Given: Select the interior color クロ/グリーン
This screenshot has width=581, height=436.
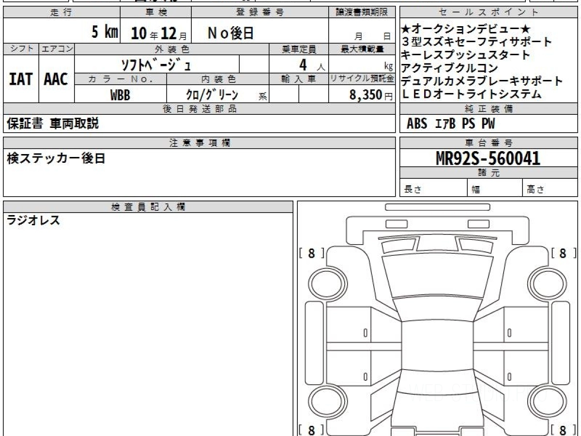Looking at the screenshot, I should pos(212,94).
